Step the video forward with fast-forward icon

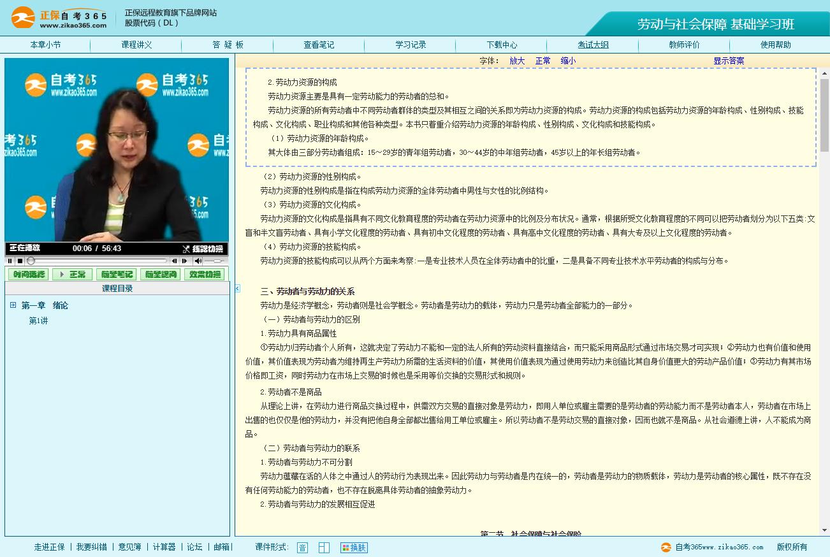(185, 261)
